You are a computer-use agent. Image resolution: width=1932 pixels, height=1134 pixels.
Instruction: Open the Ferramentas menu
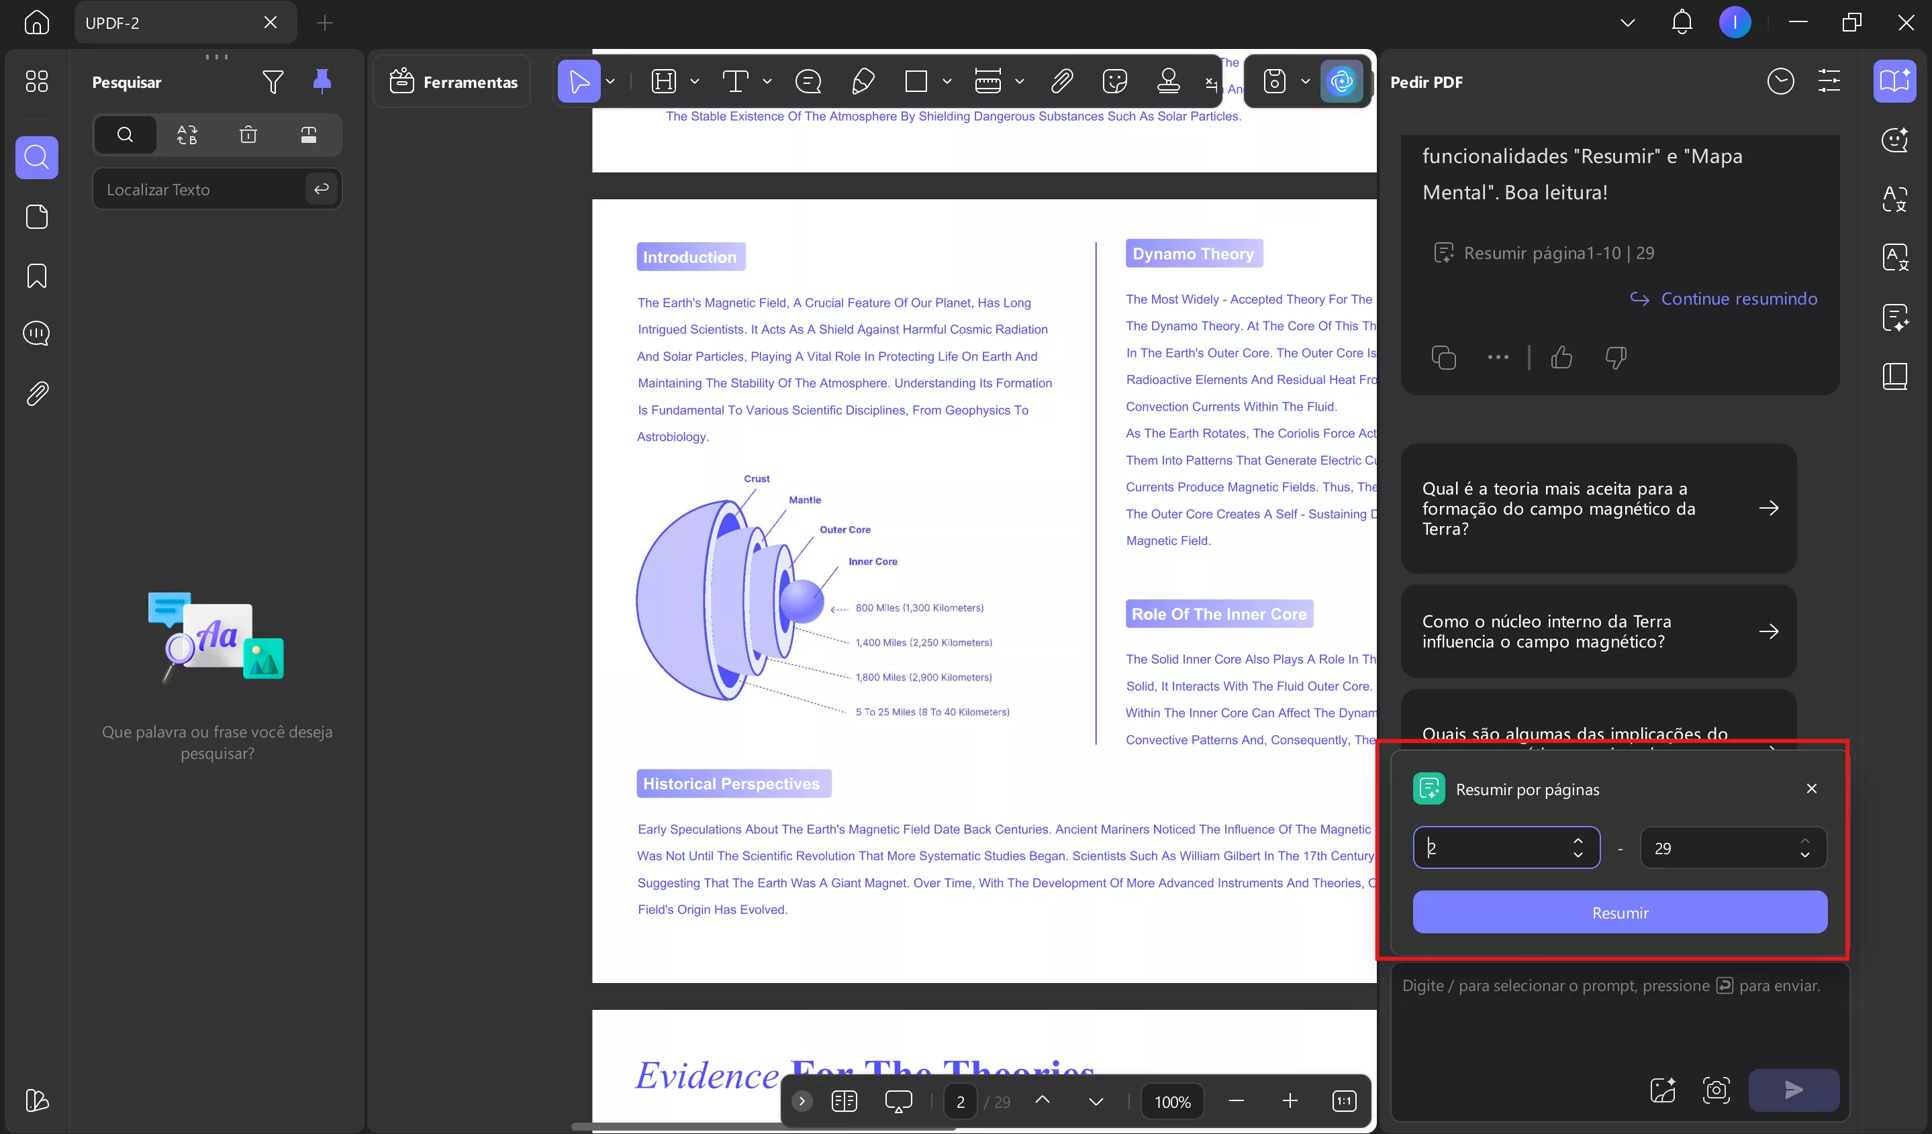click(x=454, y=82)
